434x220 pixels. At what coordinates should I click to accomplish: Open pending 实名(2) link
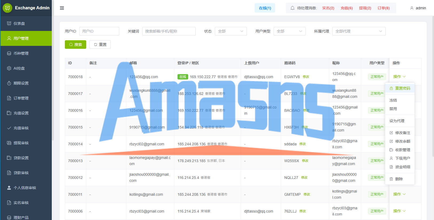coord(328,8)
